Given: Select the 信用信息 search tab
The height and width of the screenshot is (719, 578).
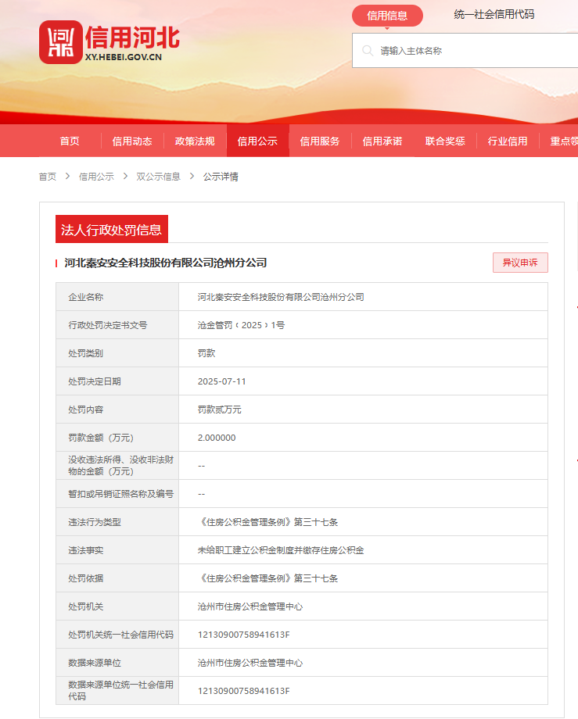Looking at the screenshot, I should (387, 16).
